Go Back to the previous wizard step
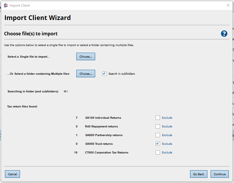This screenshot has height=183, width=234. 199,174
